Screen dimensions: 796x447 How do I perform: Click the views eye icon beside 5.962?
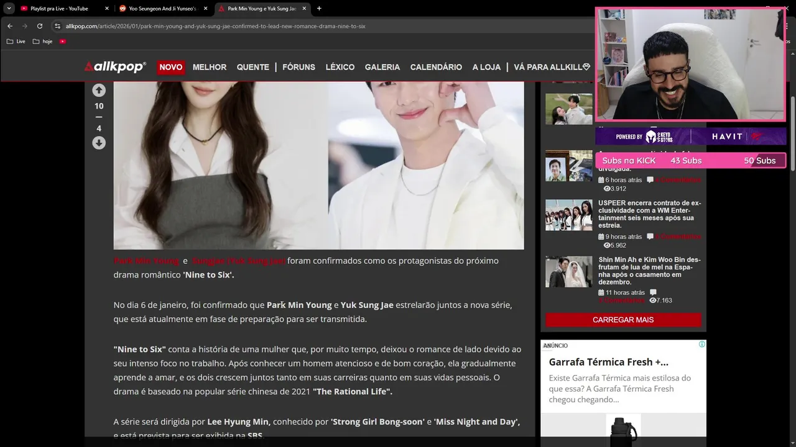607,245
